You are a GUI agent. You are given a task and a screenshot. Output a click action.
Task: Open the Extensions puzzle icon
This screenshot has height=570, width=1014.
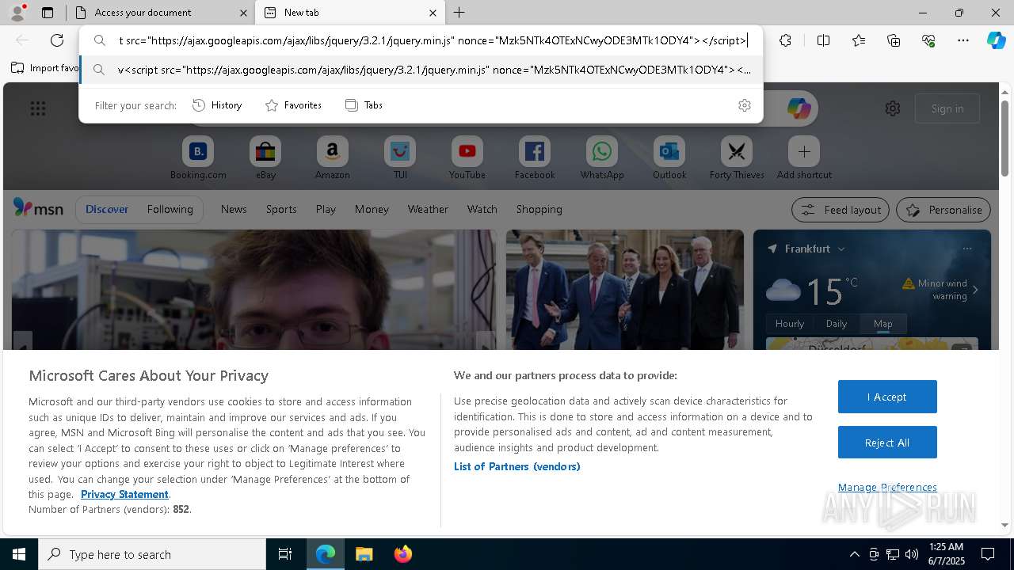tap(785, 40)
